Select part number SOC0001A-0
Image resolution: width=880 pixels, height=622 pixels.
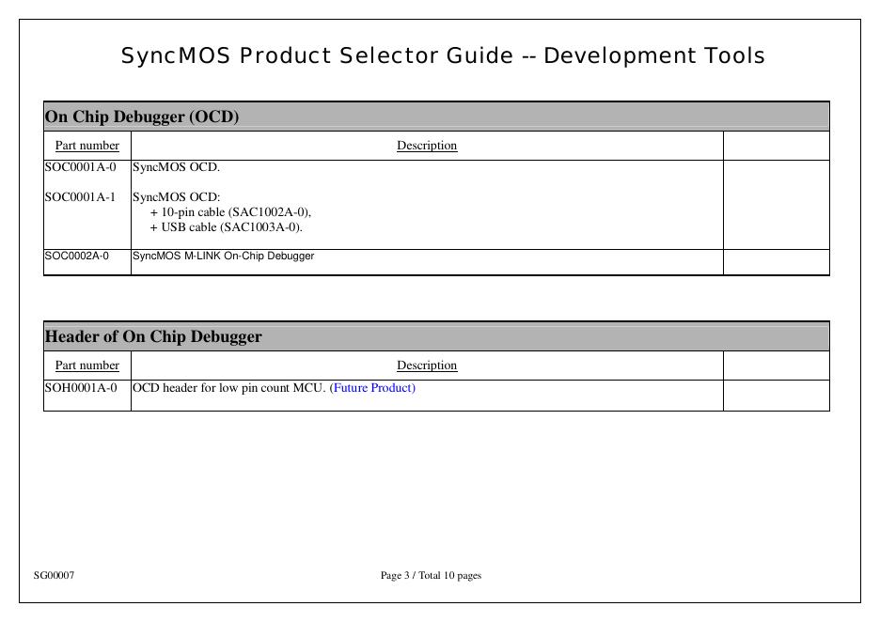coord(81,167)
